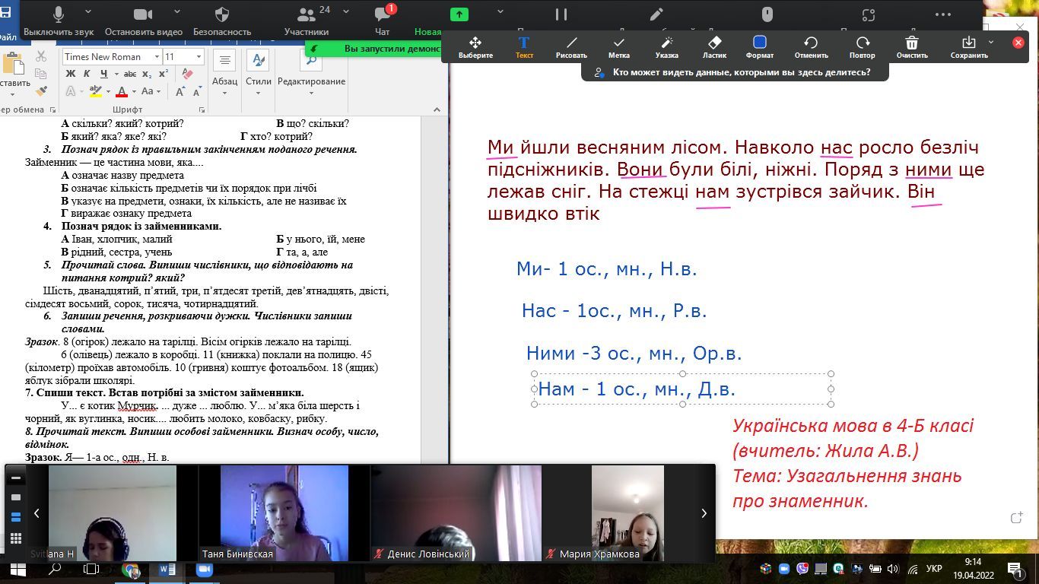
Task: Undo the last annotation (Отменить)
Action: [x=811, y=47]
